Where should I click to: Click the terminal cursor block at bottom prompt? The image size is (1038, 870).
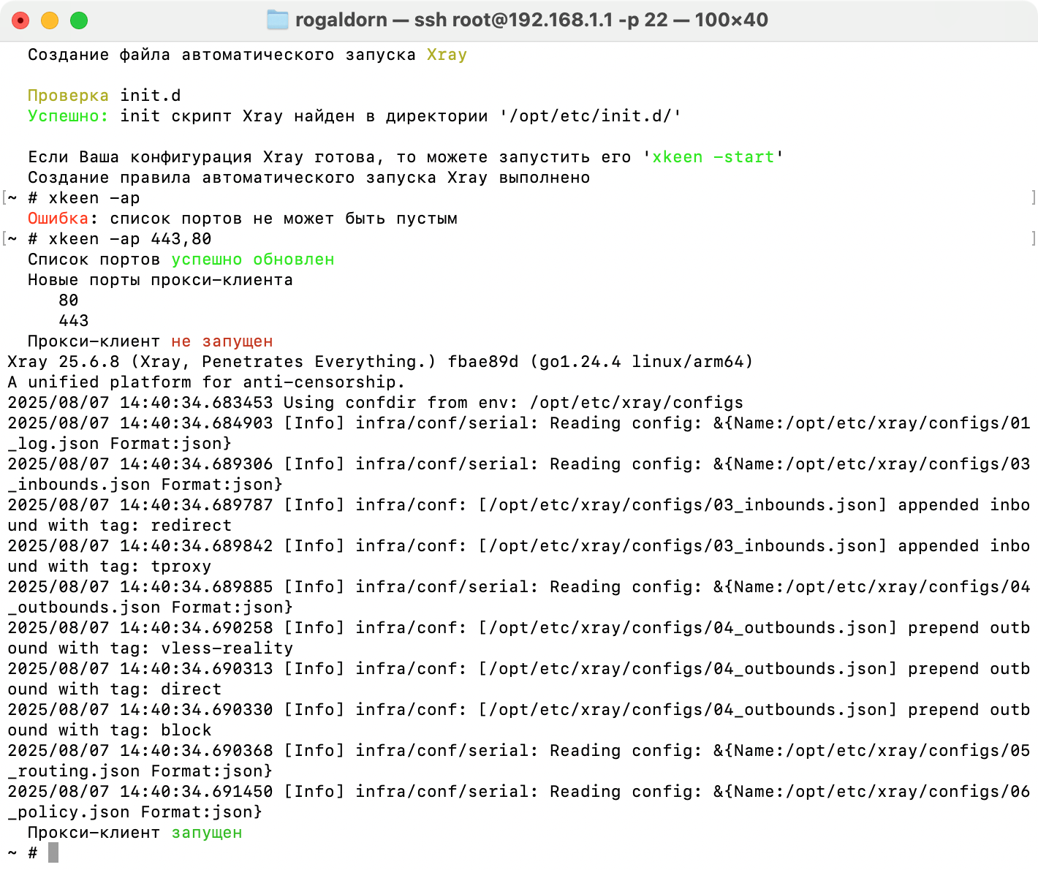(53, 852)
